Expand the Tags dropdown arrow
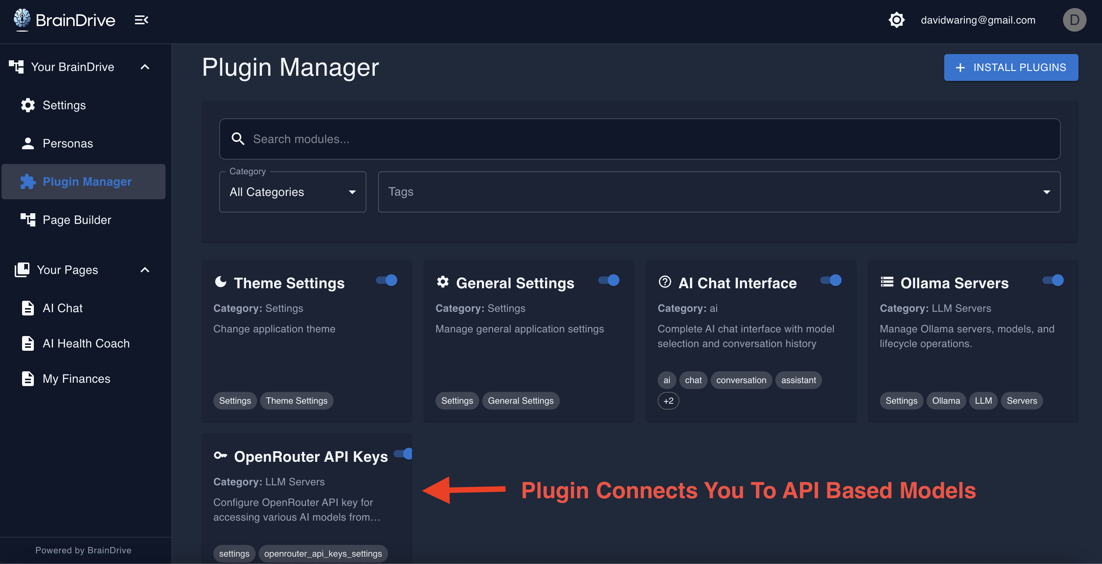1102x564 pixels. tap(1046, 192)
